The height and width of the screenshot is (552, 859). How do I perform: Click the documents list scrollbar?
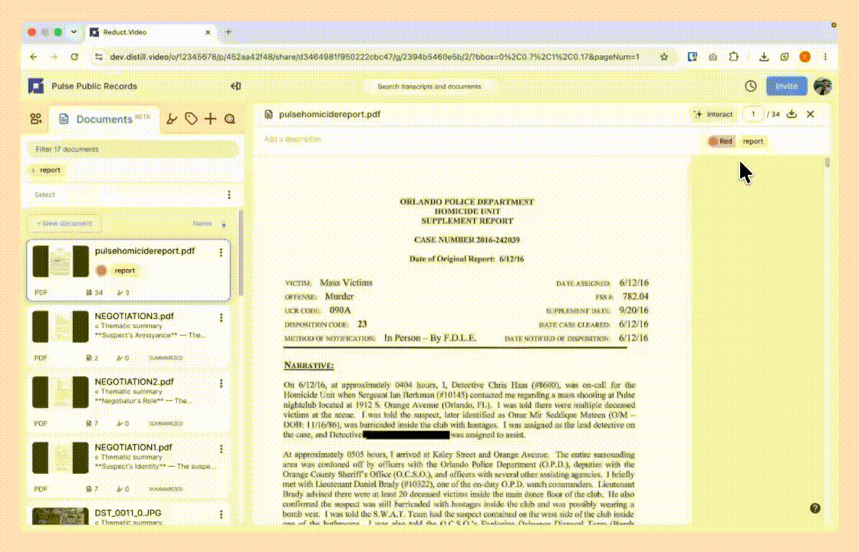pos(241,253)
